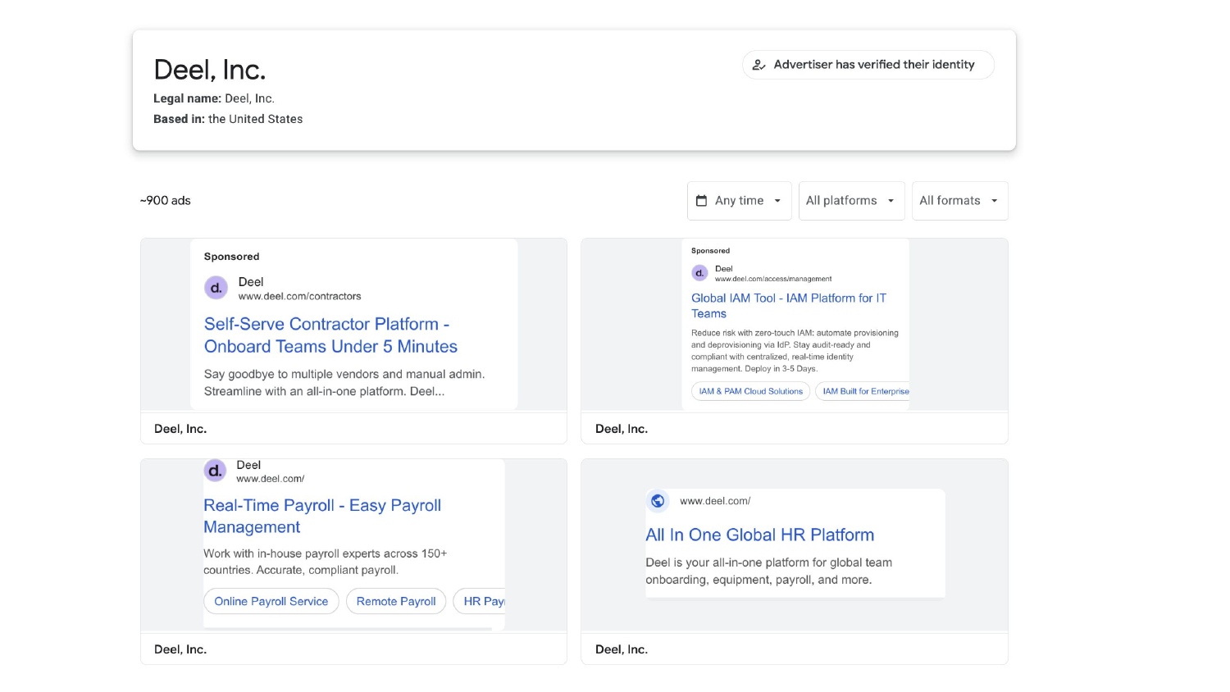
Task: Click Deel, Inc. label under contractor ad
Action: coord(180,429)
